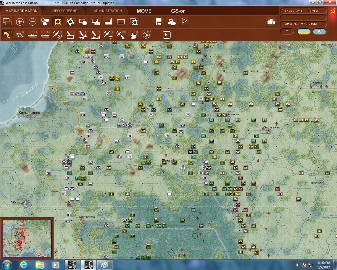The image size is (337, 270).
Task: Select the F3 naval transport ship icon
Action: [33, 35]
